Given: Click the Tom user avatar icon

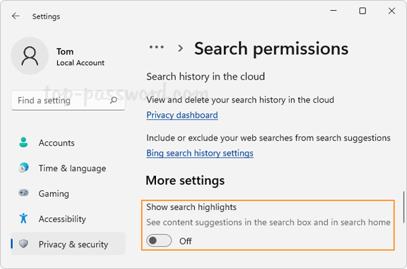Looking at the screenshot, I should tap(30, 56).
